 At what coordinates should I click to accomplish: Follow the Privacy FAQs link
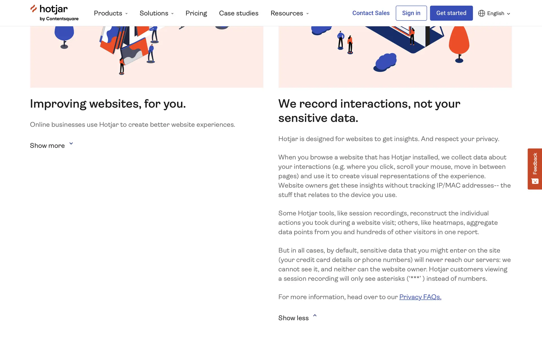click(420, 297)
